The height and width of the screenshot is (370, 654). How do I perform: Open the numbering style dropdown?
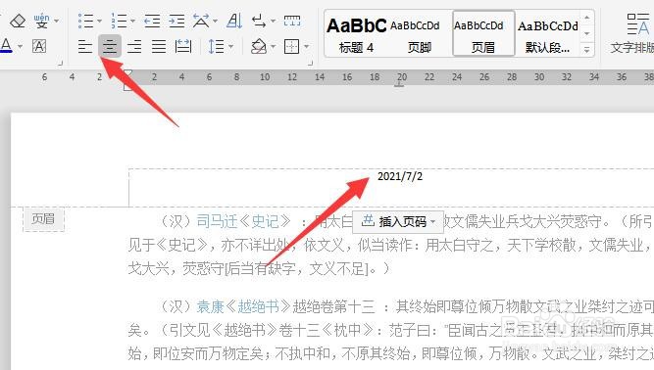(x=132, y=21)
